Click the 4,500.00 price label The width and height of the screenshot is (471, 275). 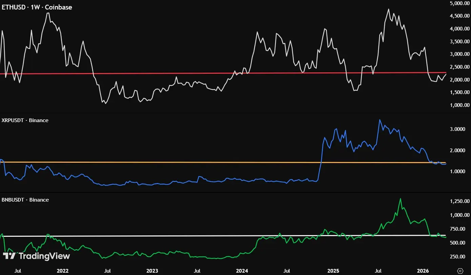(460, 16)
